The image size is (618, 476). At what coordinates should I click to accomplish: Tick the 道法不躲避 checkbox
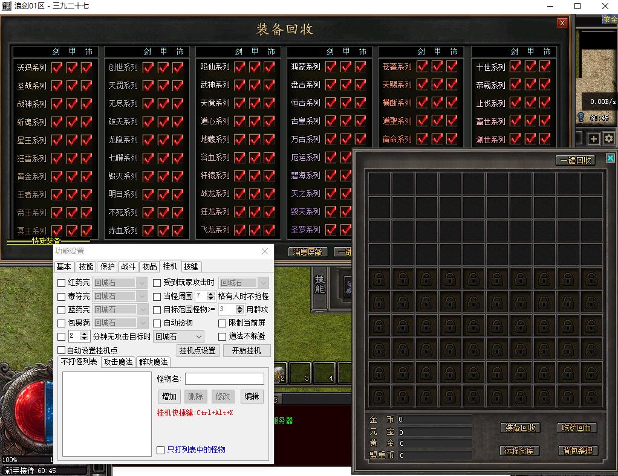pos(223,336)
